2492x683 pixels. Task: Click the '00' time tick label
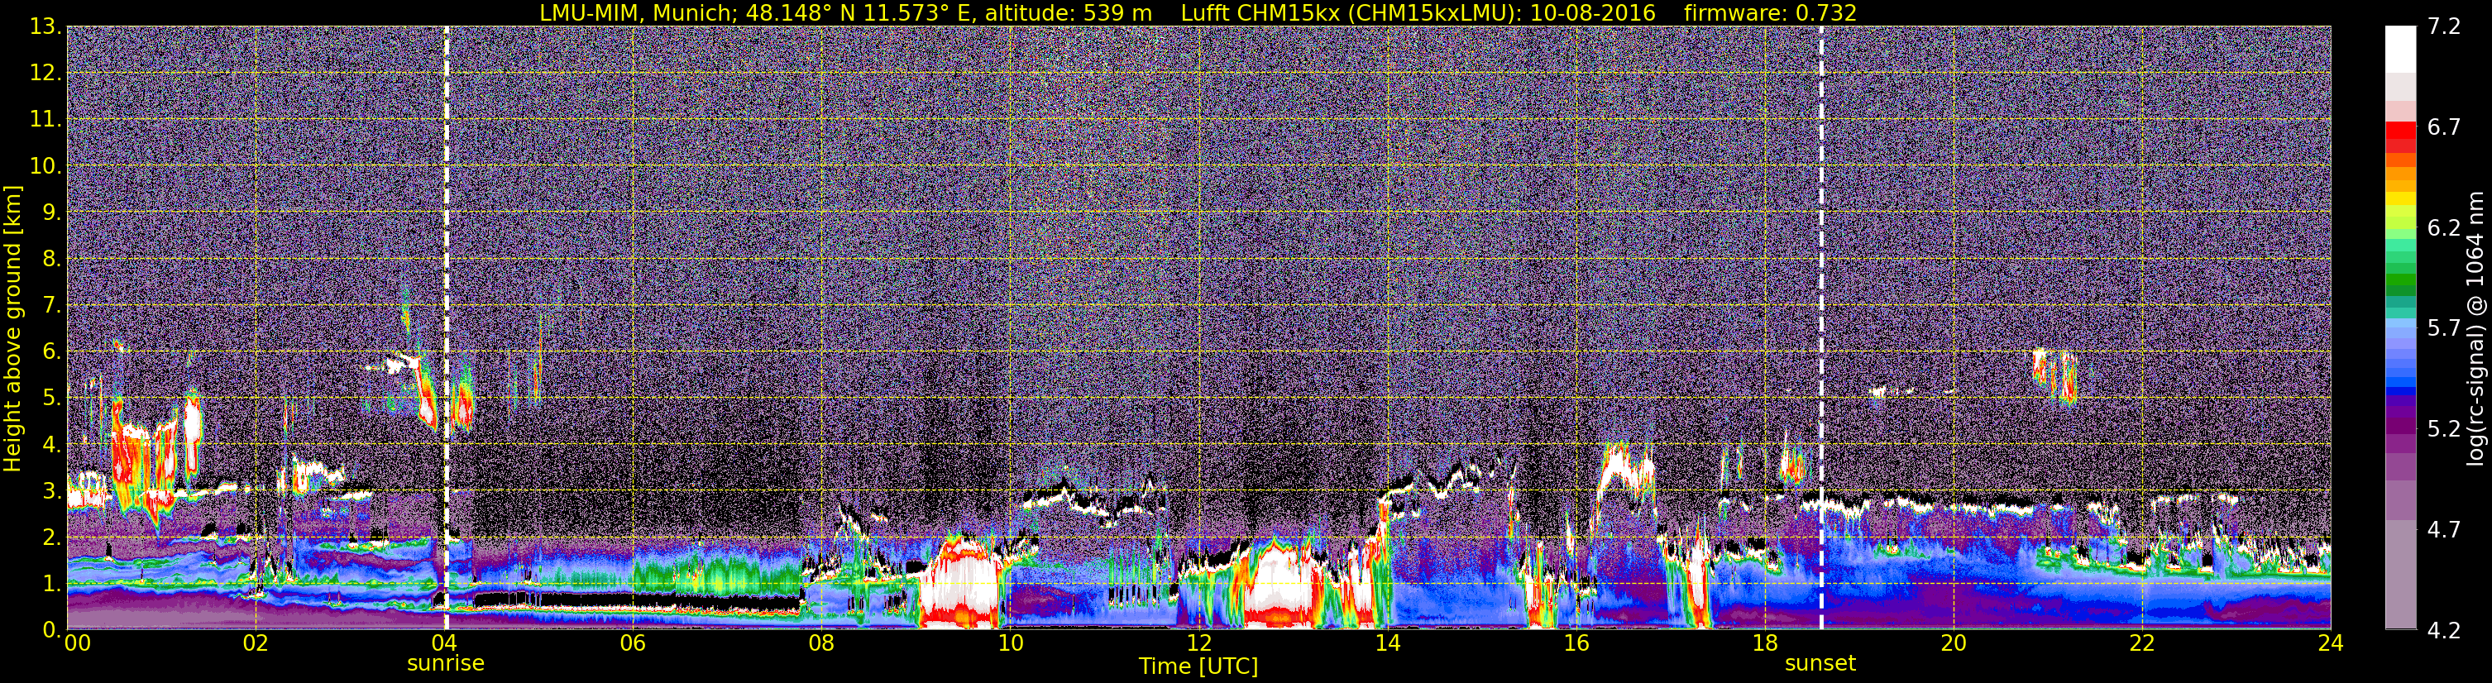[78, 643]
